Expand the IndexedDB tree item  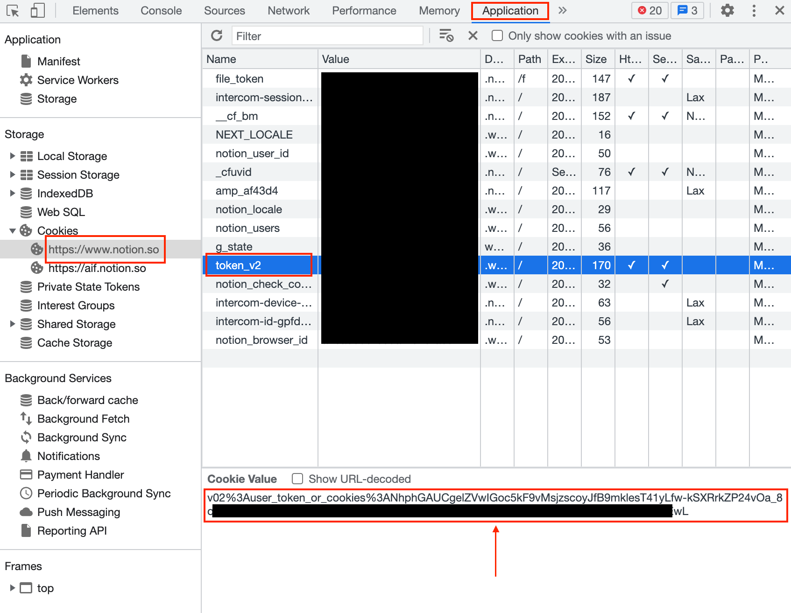pos(13,194)
